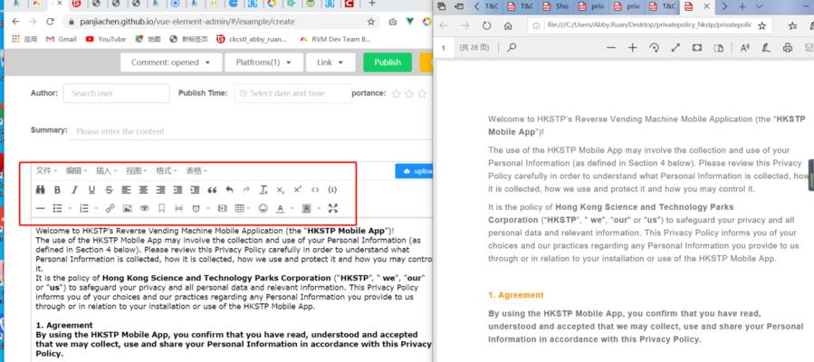Image resolution: width=814 pixels, height=362 pixels.
Task: Expand the Link dropdown
Action: pos(330,62)
